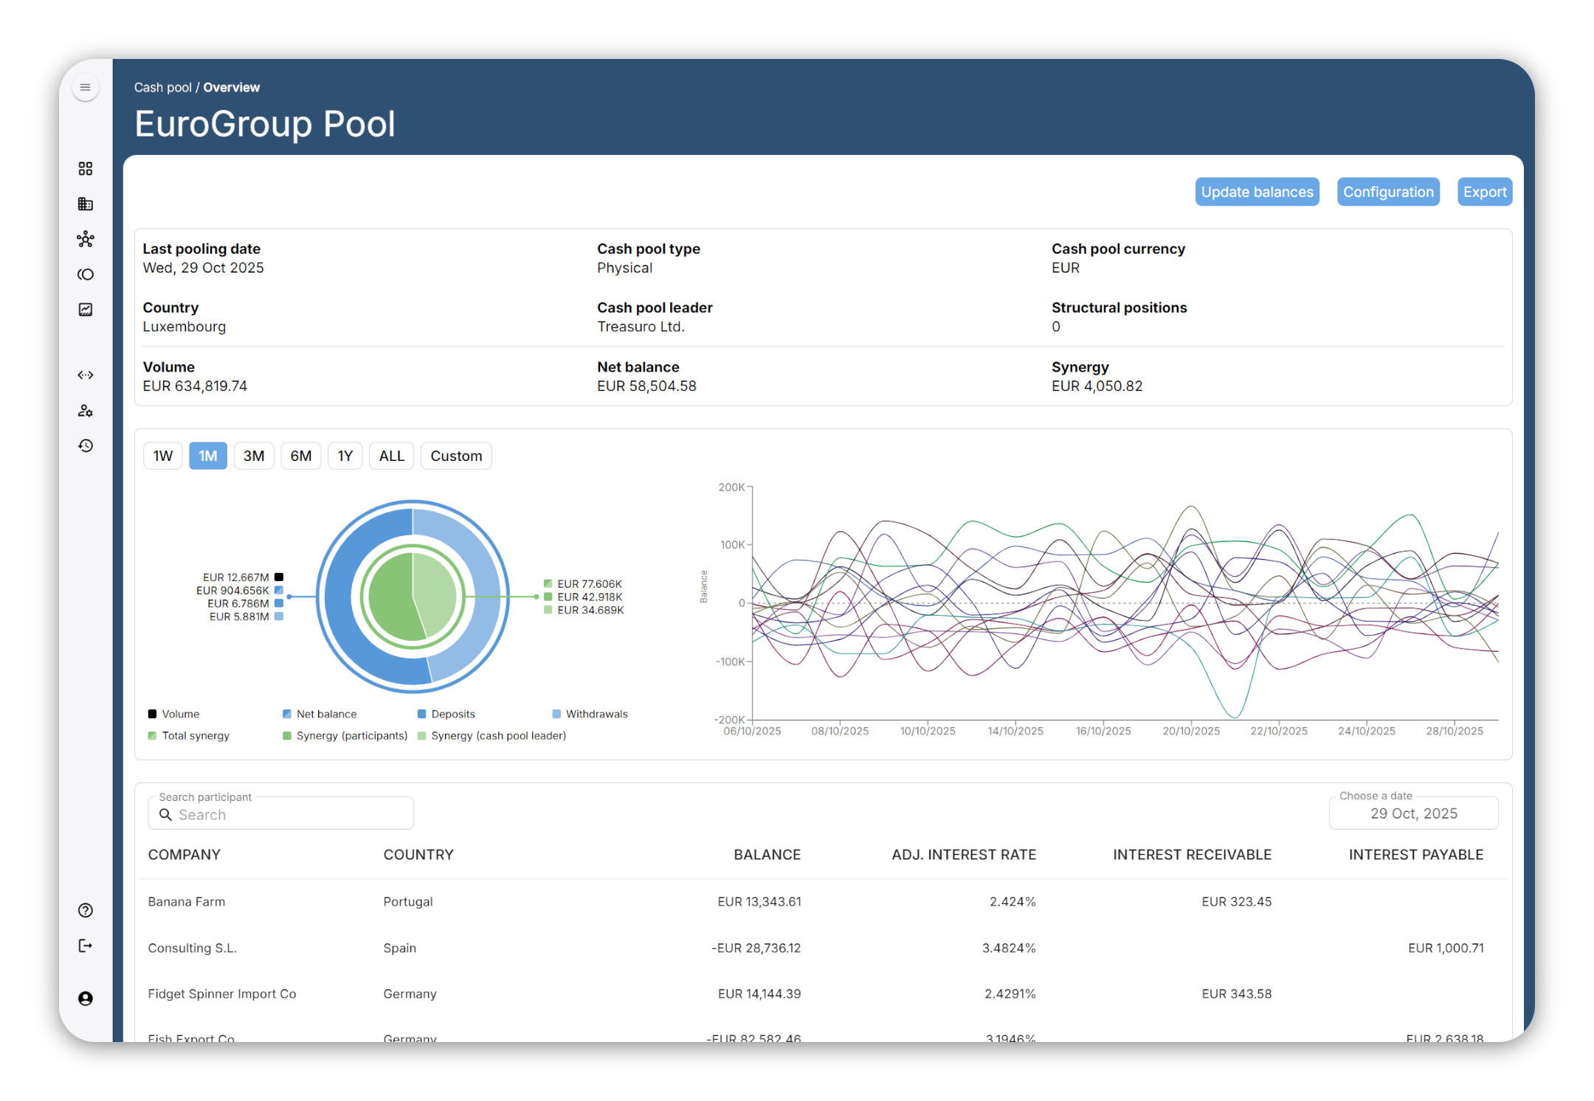Select the Custom time range option
Viewport: 1594px width, 1101px height.
tap(456, 456)
